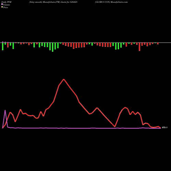Click the Volume legend color swatch
The image size is (171, 171).
click(2, 4)
